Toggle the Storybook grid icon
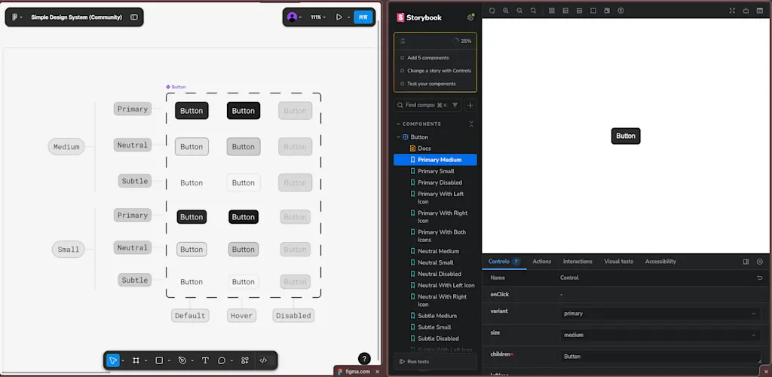This screenshot has height=377, width=772. click(552, 11)
